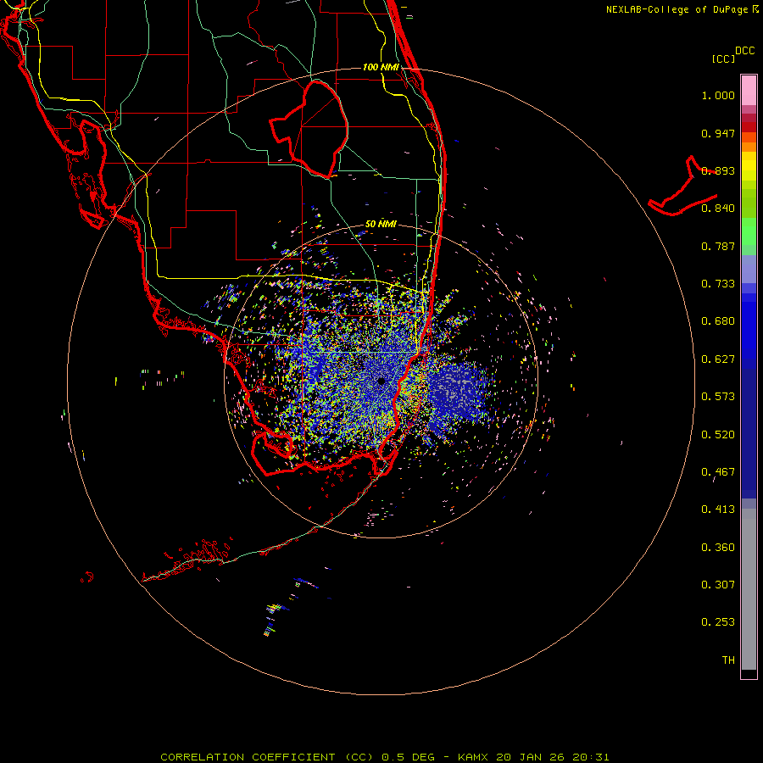
Task: Click the KAMX radar site dot
Action: tap(381, 381)
